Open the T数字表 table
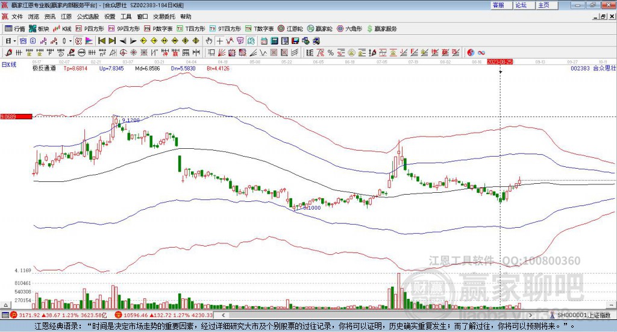Image resolution: width=617 pixels, height=332 pixels. pyautogui.click(x=259, y=29)
